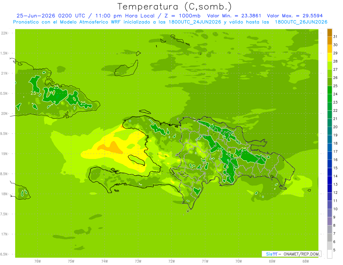The image size is (343, 265).
Task: Select the "Valor Max. = 29.5594" value
Action: (x=295, y=16)
